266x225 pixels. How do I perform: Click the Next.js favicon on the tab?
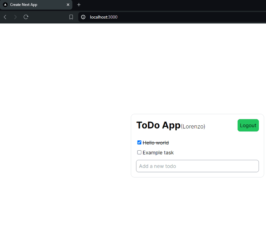5,5
